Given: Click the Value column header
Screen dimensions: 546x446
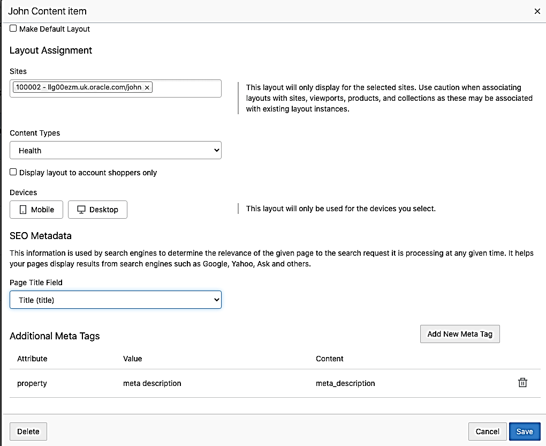Looking at the screenshot, I should coord(132,359).
